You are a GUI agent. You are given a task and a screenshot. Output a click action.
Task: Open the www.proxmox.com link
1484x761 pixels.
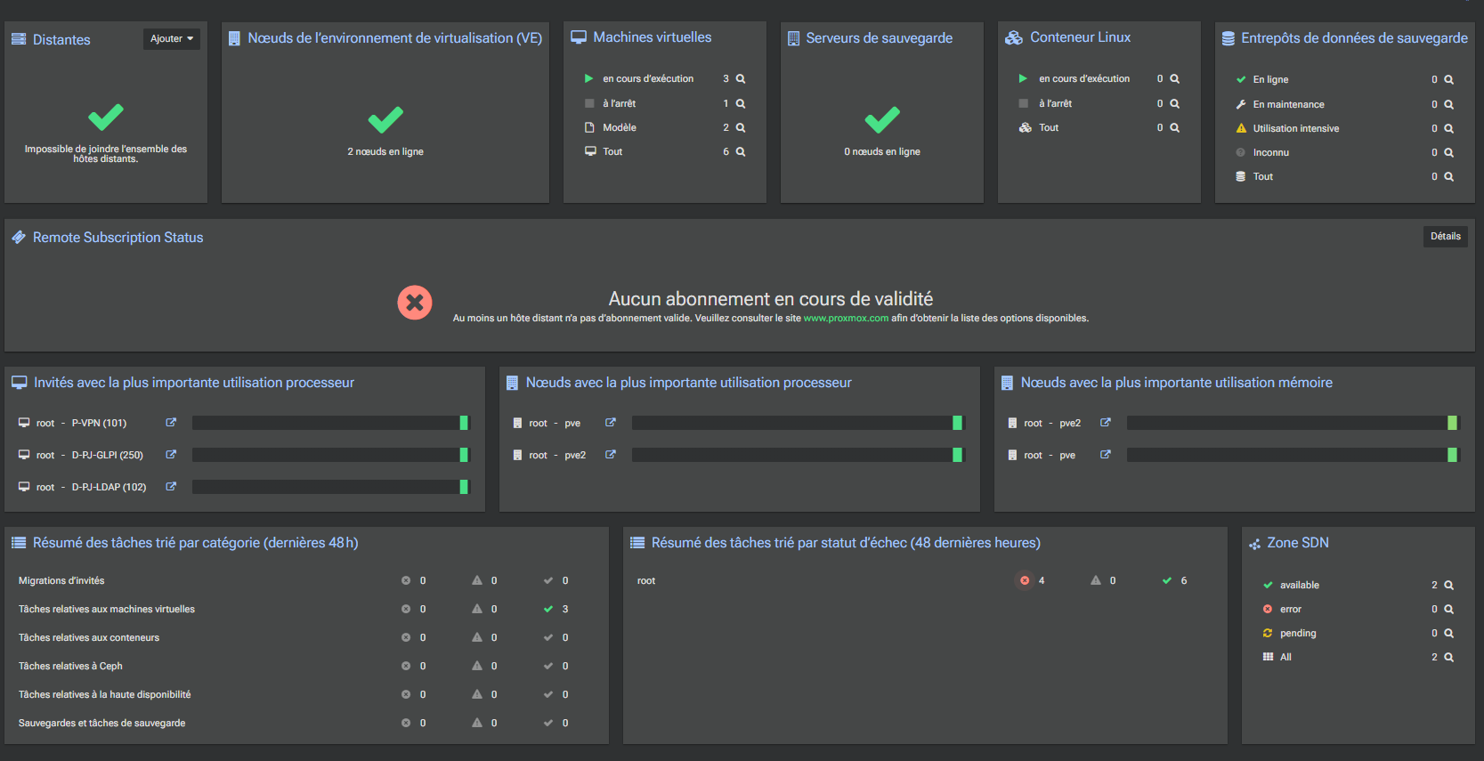[845, 319]
